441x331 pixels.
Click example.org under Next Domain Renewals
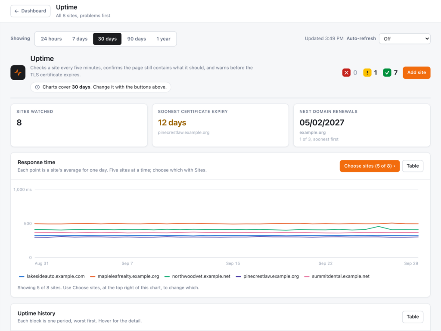(x=313, y=133)
